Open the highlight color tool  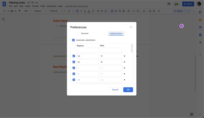(93, 11)
